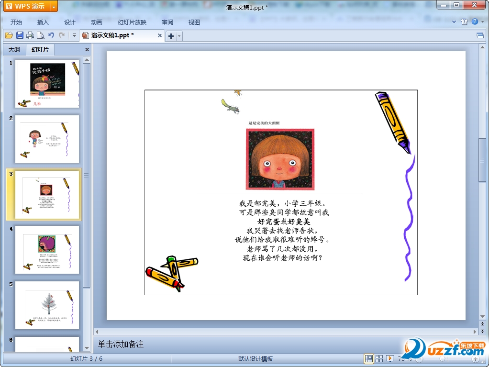Select the large crayon clipart on slide

pos(393,122)
